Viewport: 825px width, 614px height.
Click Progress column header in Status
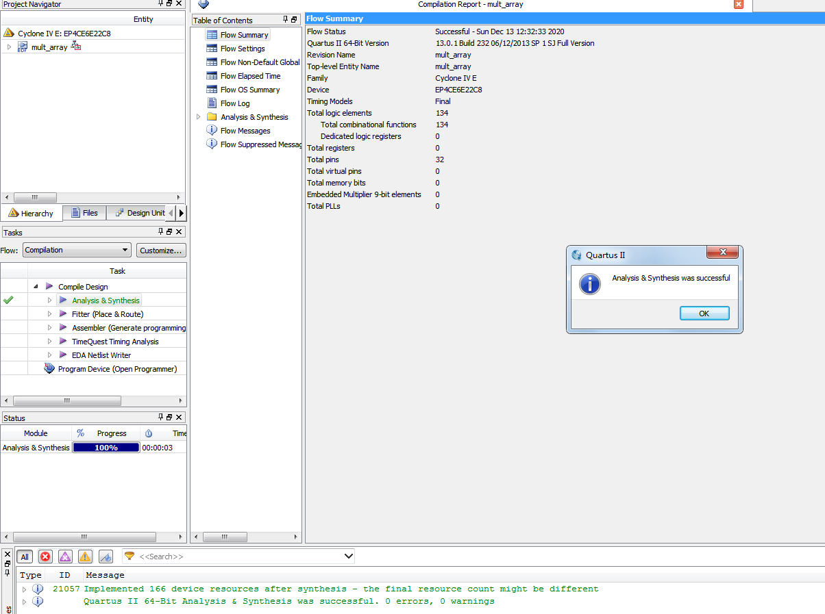point(112,433)
